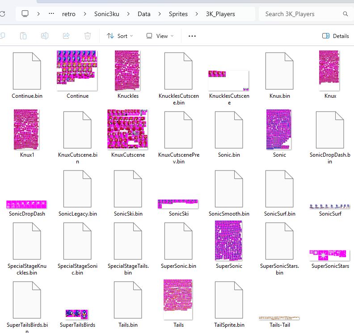The width and height of the screenshot is (354, 333).
Task: Select the KnuxCutscene.bin file
Action: click(77, 137)
